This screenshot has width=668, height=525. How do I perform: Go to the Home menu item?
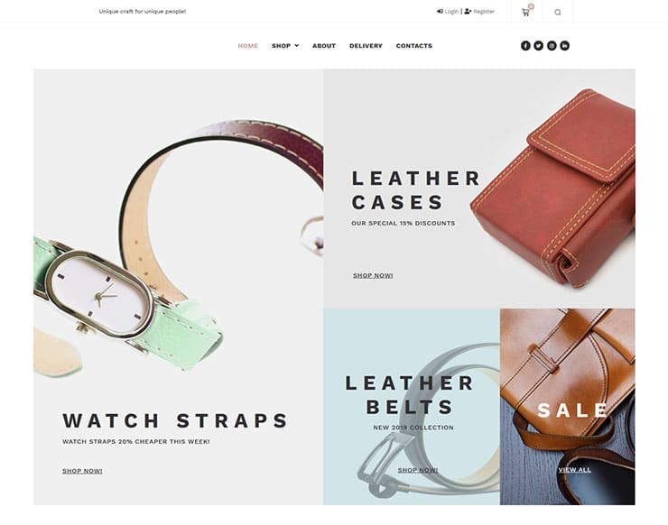click(248, 46)
